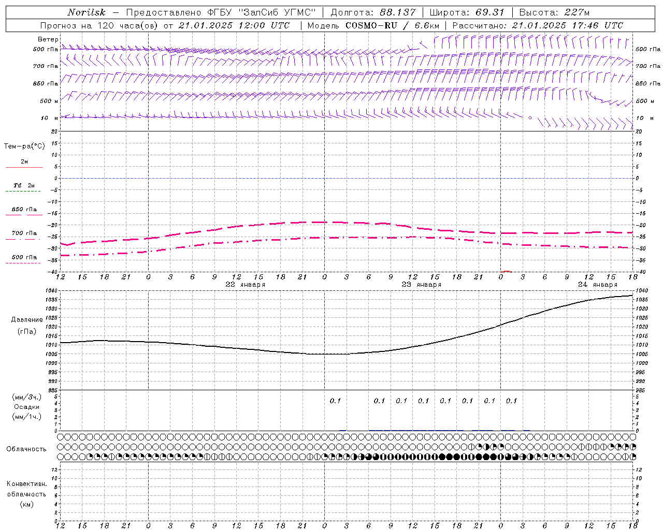This screenshot has width=663, height=530.
Task: Click the Ветер panel label
Action: [48, 39]
